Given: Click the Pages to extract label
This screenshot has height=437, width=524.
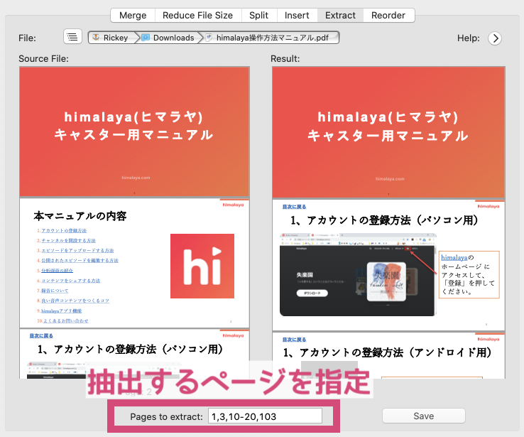Looking at the screenshot, I should pyautogui.click(x=166, y=416).
